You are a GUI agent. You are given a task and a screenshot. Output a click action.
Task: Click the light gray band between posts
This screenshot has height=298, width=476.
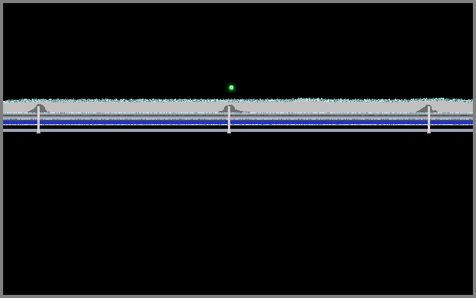[x=134, y=107]
